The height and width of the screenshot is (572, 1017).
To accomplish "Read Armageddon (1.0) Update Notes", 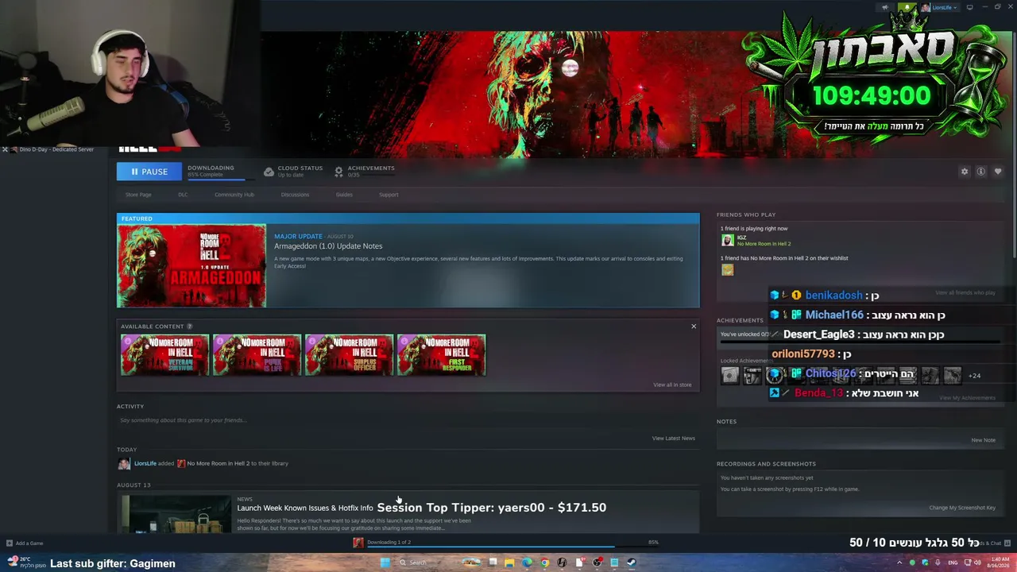I will pos(328,246).
